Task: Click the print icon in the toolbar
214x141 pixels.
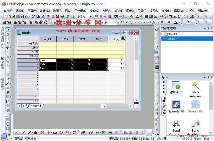Action: click(96, 16)
